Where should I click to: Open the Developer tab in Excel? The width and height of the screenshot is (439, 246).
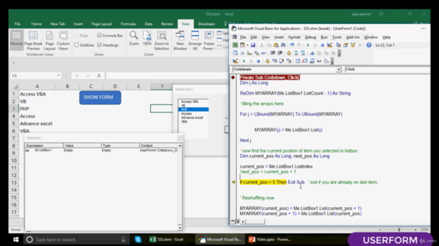206,24
